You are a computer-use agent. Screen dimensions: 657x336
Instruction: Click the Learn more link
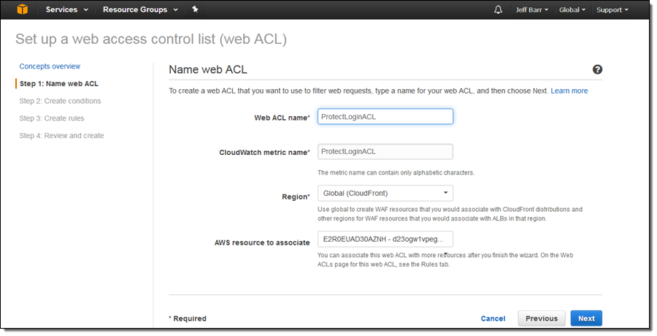tap(569, 91)
